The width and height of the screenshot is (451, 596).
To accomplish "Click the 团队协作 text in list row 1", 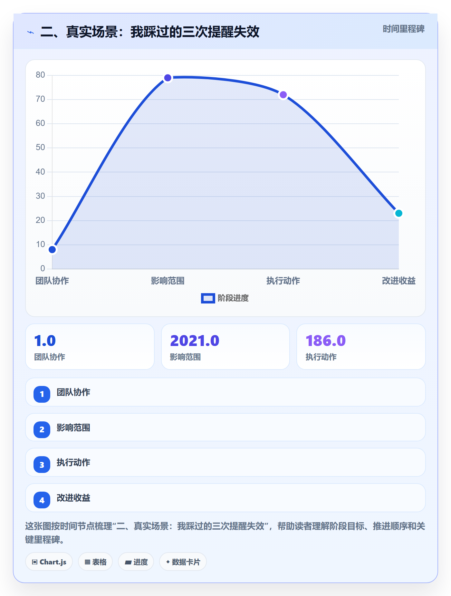I will pyautogui.click(x=73, y=392).
